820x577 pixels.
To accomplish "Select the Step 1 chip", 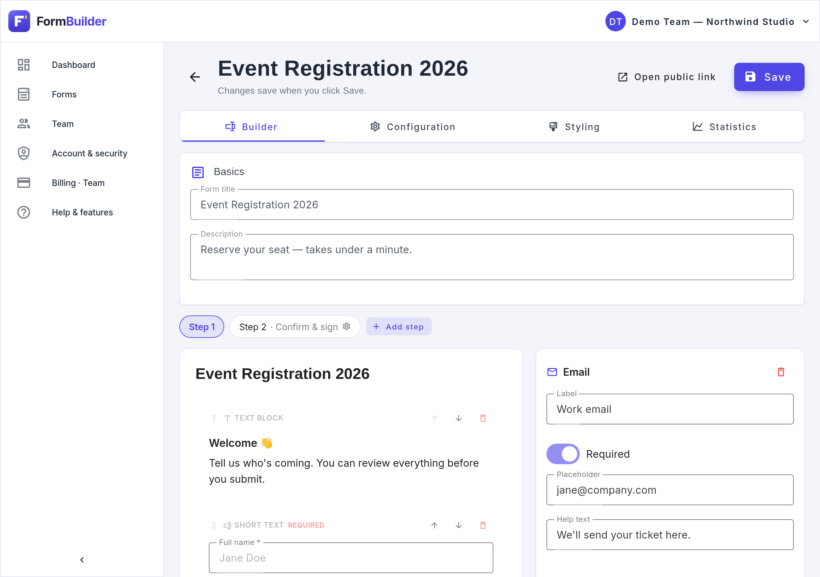I will (x=202, y=327).
